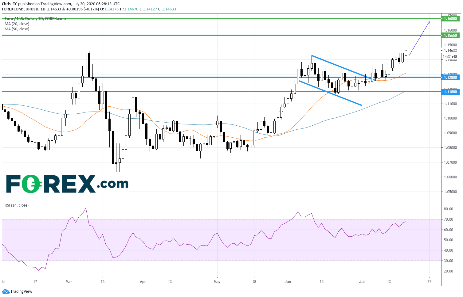463x297 pixels.
Task: Open the TradingView text link at bottom
Action: 21,291
